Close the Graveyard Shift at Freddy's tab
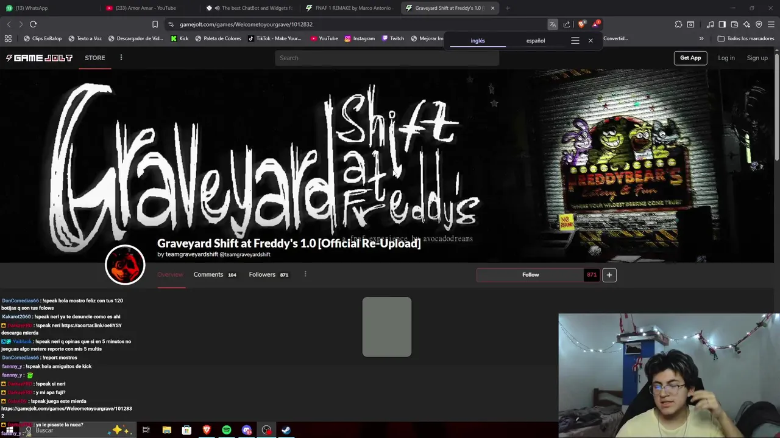The height and width of the screenshot is (438, 780). (x=492, y=8)
